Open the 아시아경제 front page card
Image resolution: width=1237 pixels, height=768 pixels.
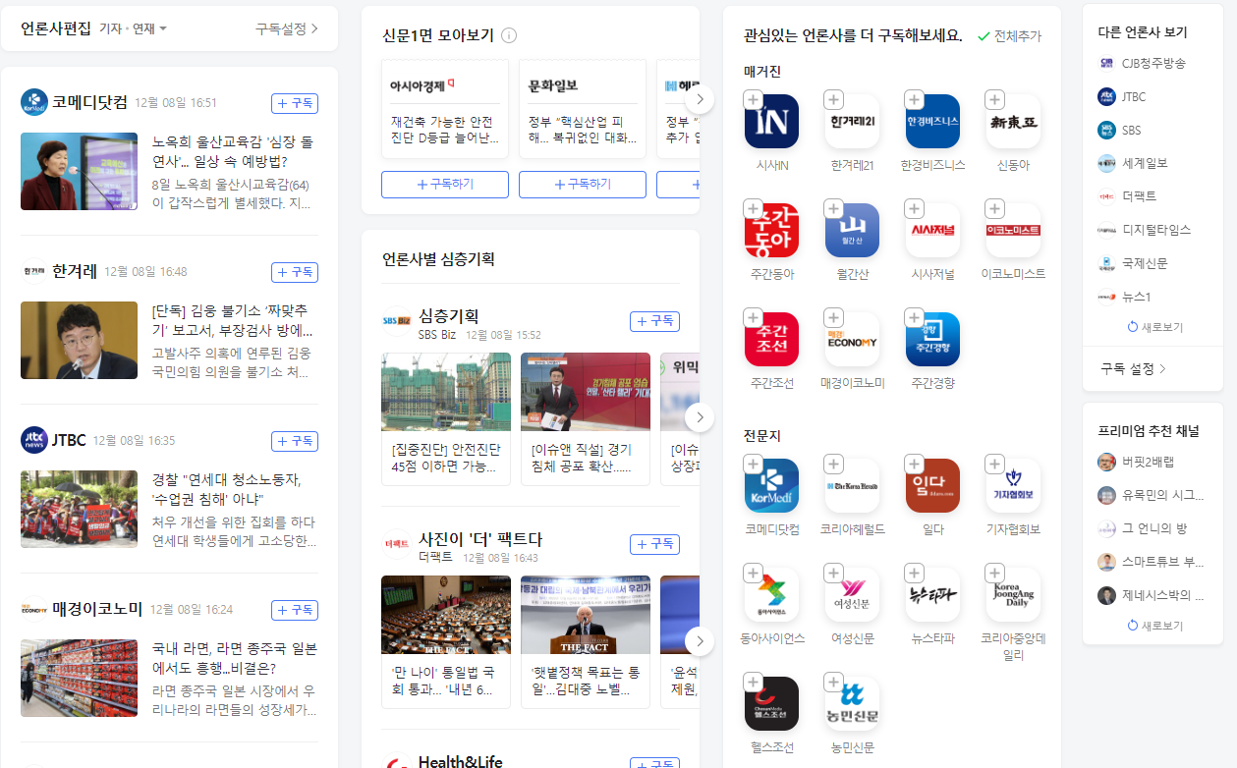[445, 109]
